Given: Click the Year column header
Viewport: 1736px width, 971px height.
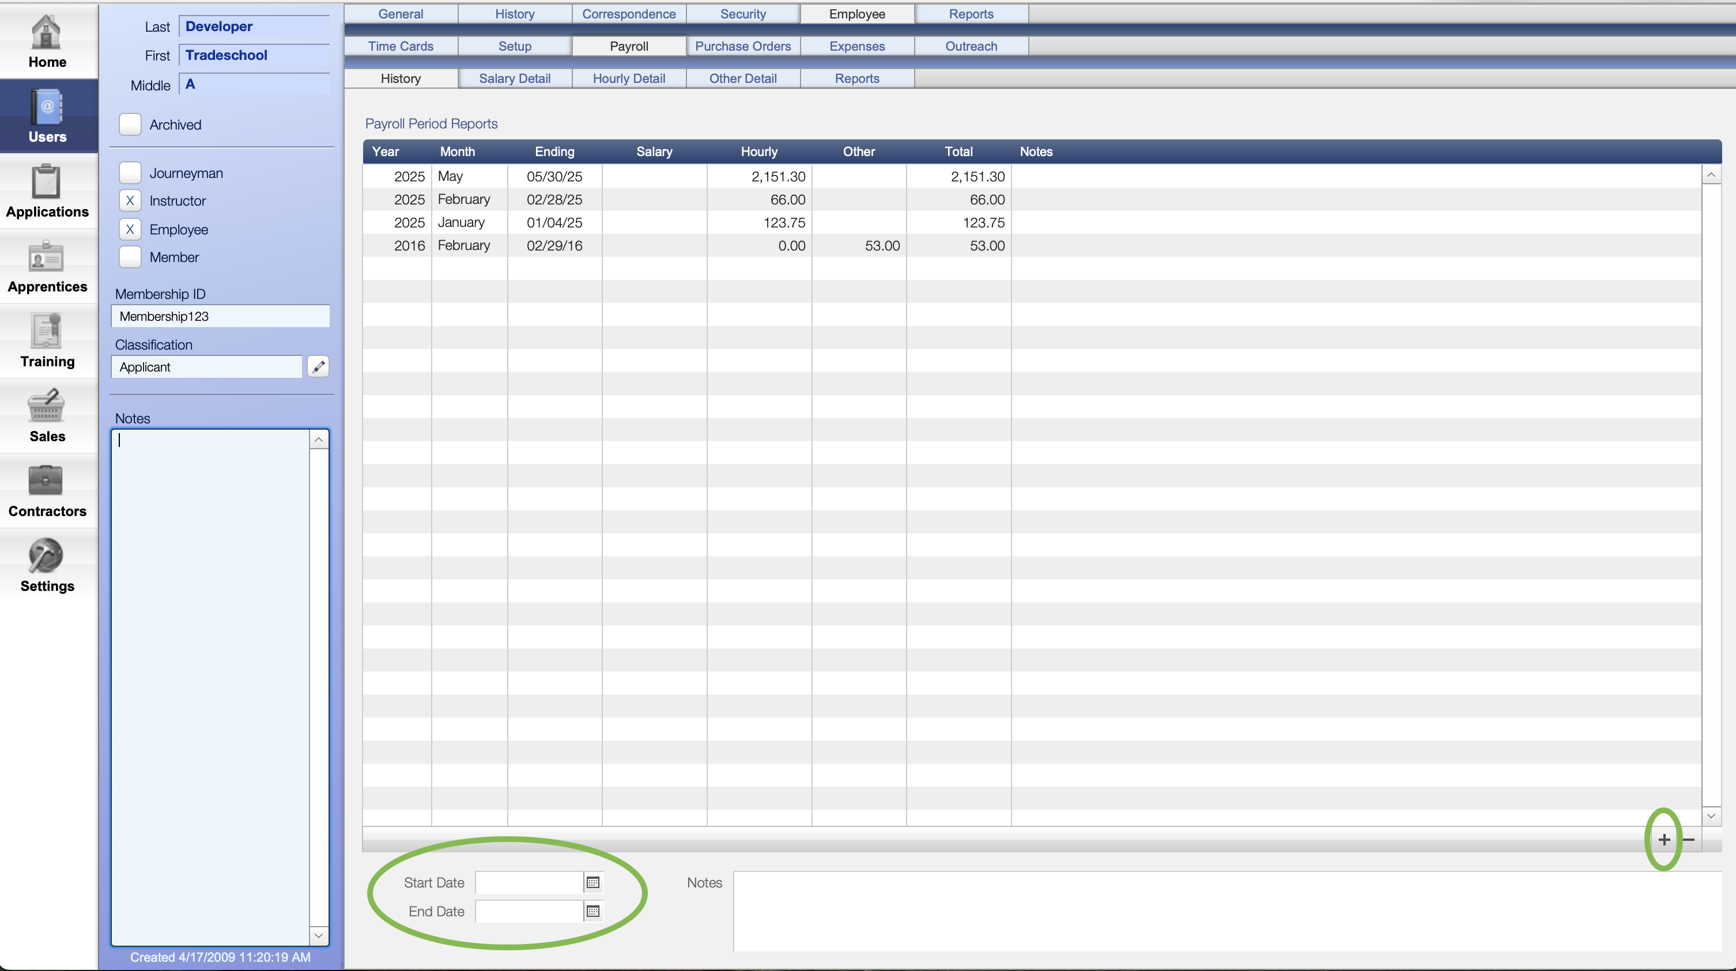Looking at the screenshot, I should [386, 152].
